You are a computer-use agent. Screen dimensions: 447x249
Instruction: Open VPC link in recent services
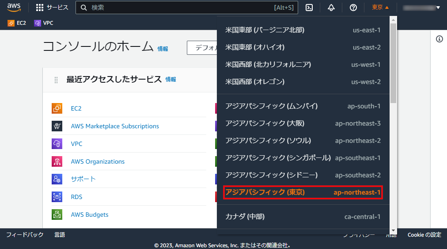click(x=76, y=144)
